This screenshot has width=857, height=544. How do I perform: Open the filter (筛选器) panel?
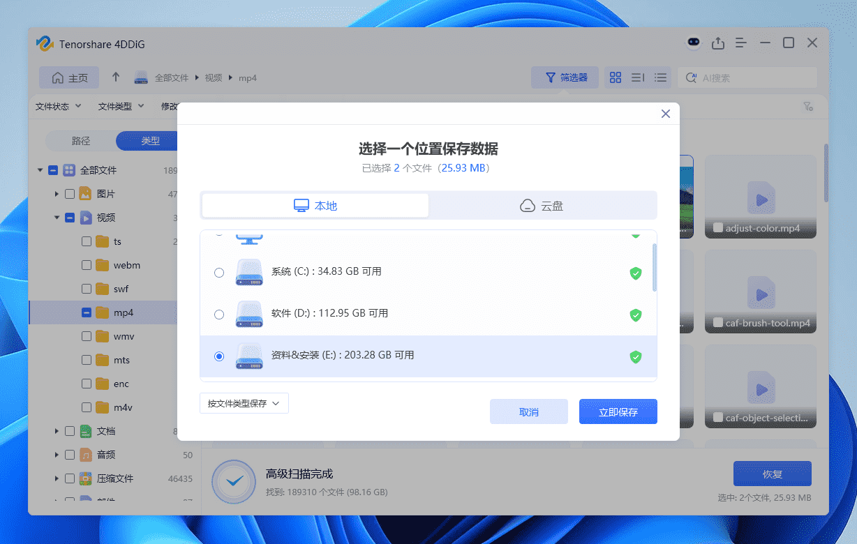pyautogui.click(x=565, y=77)
